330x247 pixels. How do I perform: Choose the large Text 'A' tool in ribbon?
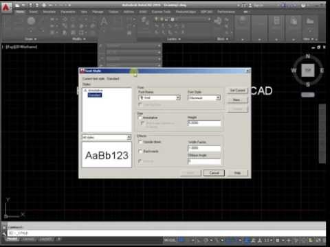[104, 21]
